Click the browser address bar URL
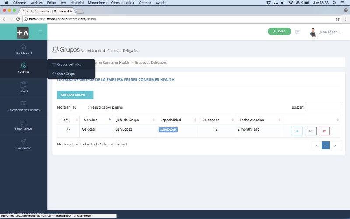This screenshot has width=350, height=219. pos(63,19)
